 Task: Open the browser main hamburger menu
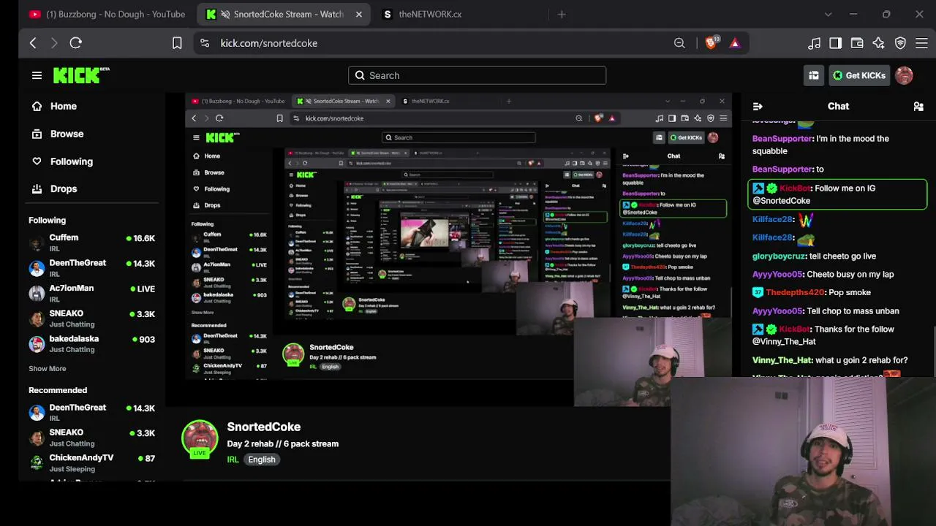pyautogui.click(x=921, y=43)
